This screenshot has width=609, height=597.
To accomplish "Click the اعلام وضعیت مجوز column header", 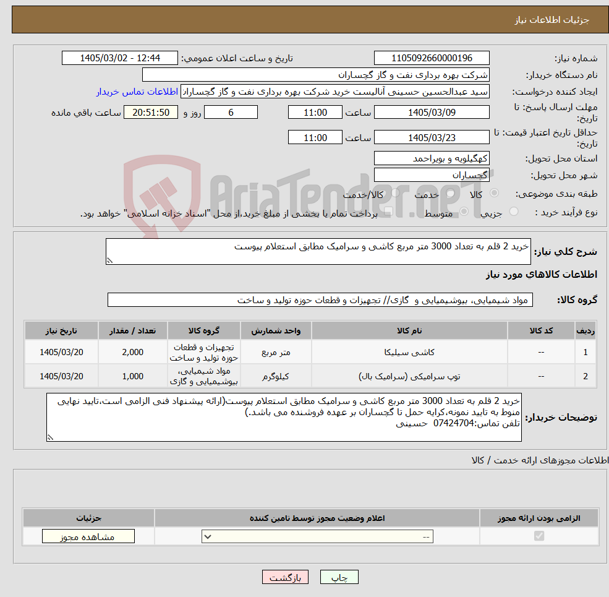I will tap(317, 518).
